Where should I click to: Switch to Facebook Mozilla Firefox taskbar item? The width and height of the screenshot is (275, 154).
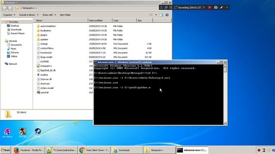coord(29,150)
